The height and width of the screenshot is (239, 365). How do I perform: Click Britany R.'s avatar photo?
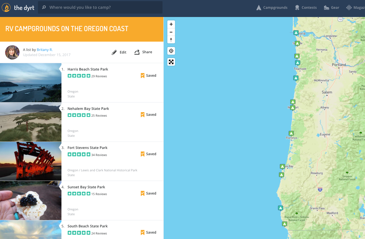pyautogui.click(x=12, y=52)
